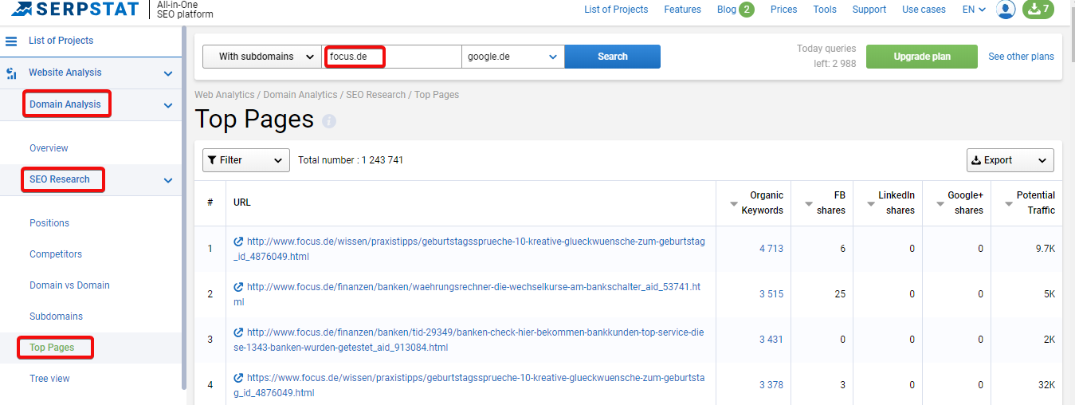This screenshot has width=1075, height=405.
Task: Click the Website Analysis chart icon
Action: pyautogui.click(x=11, y=73)
